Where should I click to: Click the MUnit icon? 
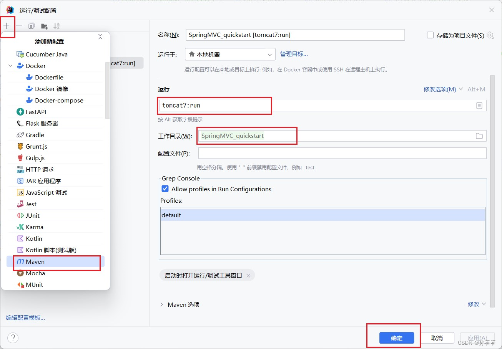tap(20, 284)
